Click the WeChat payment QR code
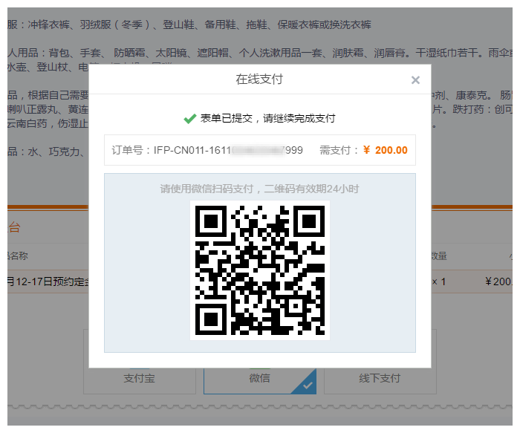This screenshot has height=433, width=520. 260,270
